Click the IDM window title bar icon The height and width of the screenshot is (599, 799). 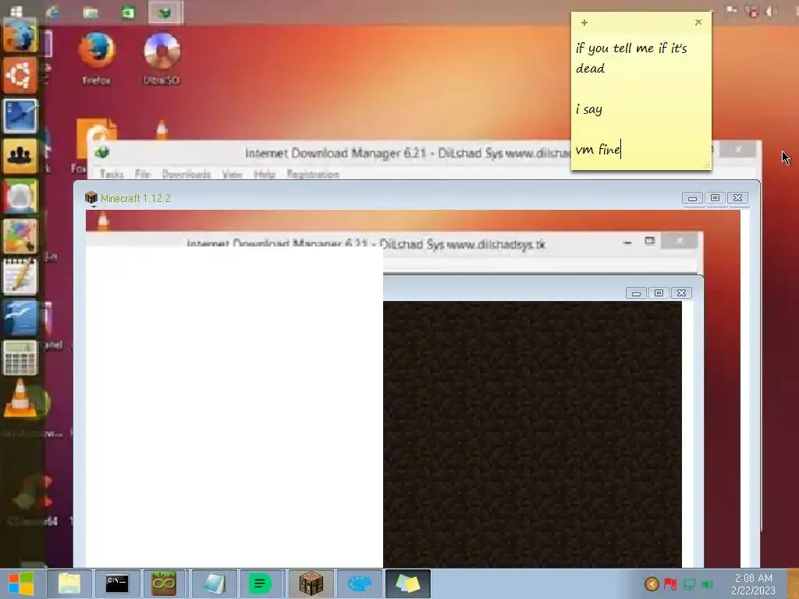pos(102,152)
